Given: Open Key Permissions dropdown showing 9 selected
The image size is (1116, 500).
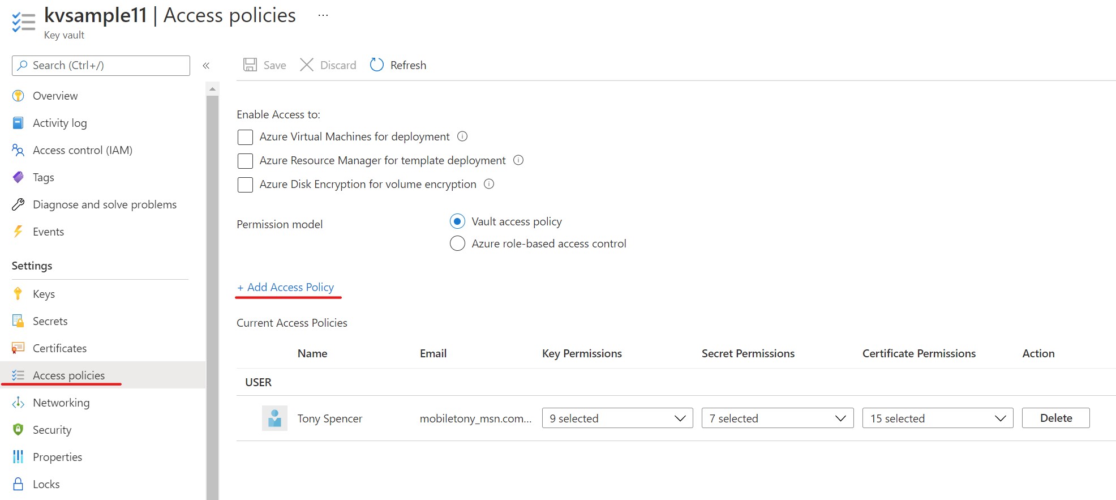Looking at the screenshot, I should tap(617, 418).
